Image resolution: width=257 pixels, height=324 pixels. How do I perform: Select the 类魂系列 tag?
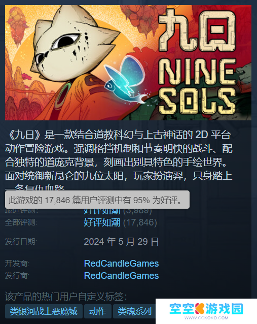[x=134, y=311]
